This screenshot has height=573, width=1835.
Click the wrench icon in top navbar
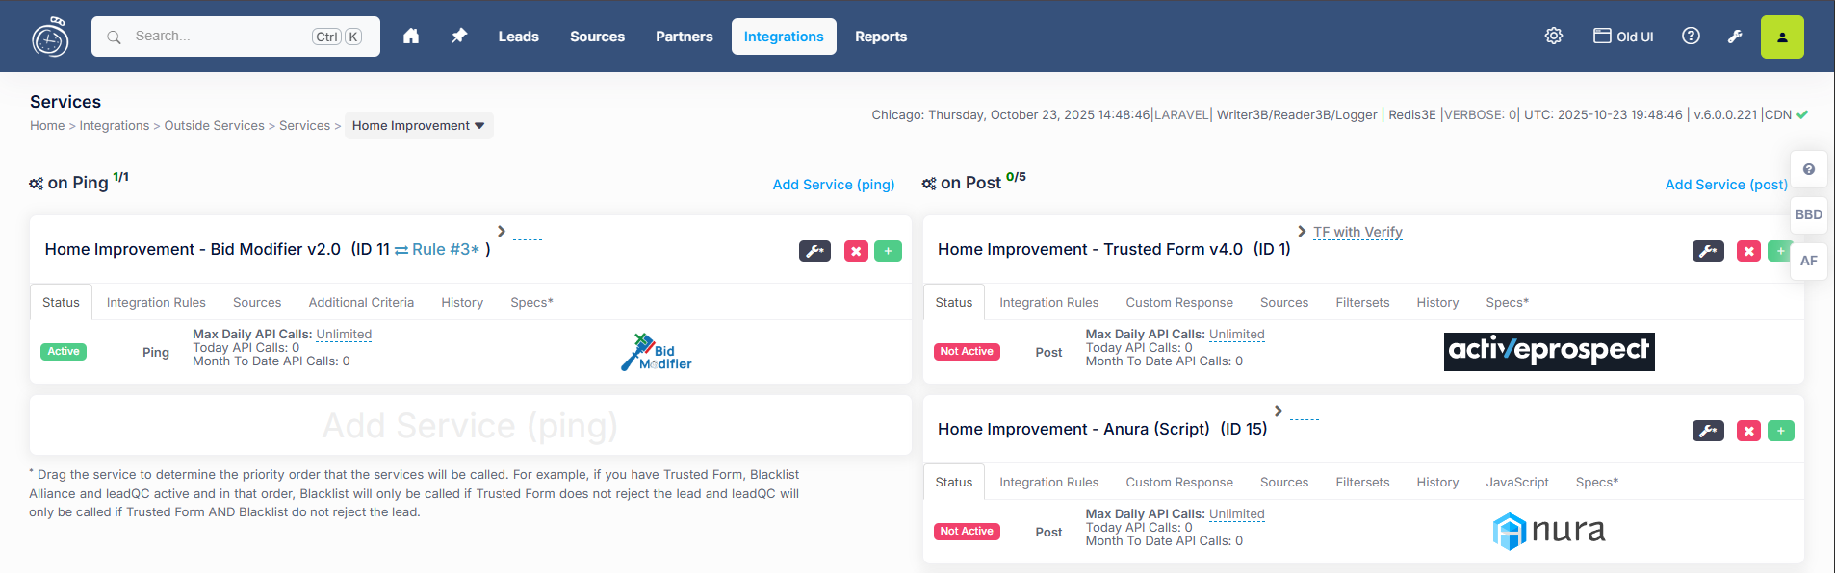(x=1735, y=37)
